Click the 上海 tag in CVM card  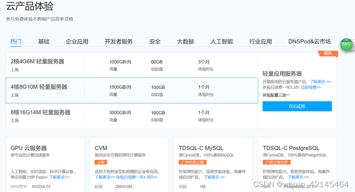[x=101, y=162]
